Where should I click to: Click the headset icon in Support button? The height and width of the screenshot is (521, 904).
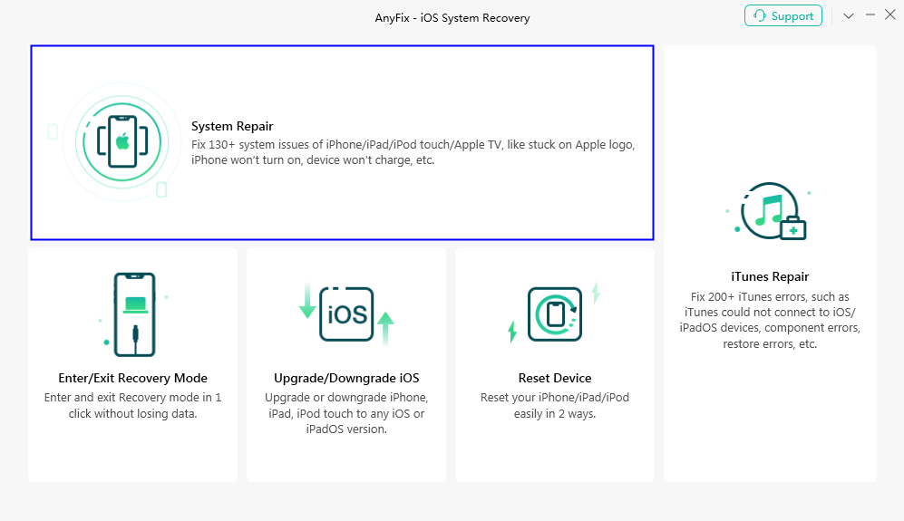pyautogui.click(x=760, y=16)
